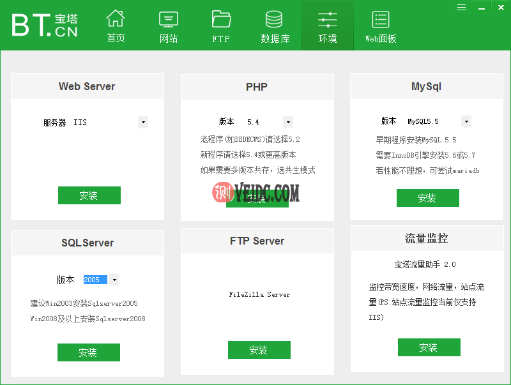Open the MySQL5.5 version dropdown
Image resolution: width=511 pixels, height=385 pixels.
click(x=466, y=121)
